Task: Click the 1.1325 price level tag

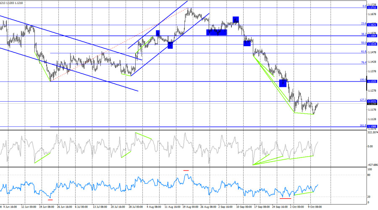Action: [372, 81]
